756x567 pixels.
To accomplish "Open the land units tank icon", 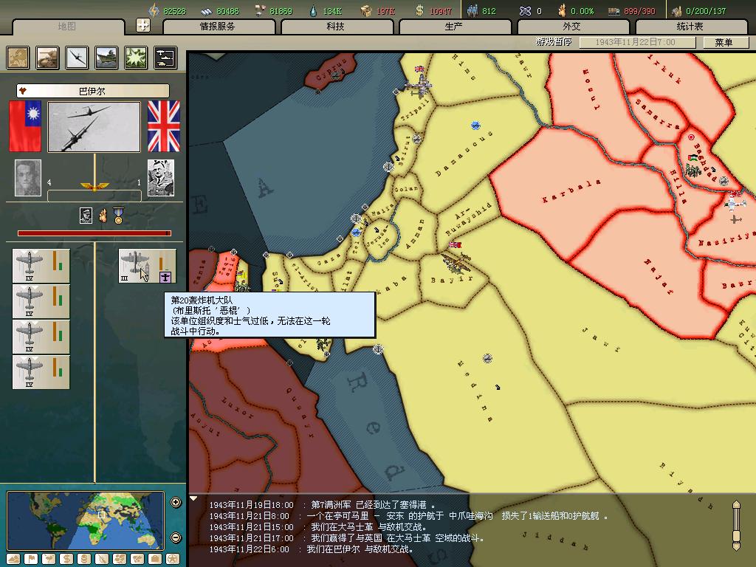I will pos(48,58).
